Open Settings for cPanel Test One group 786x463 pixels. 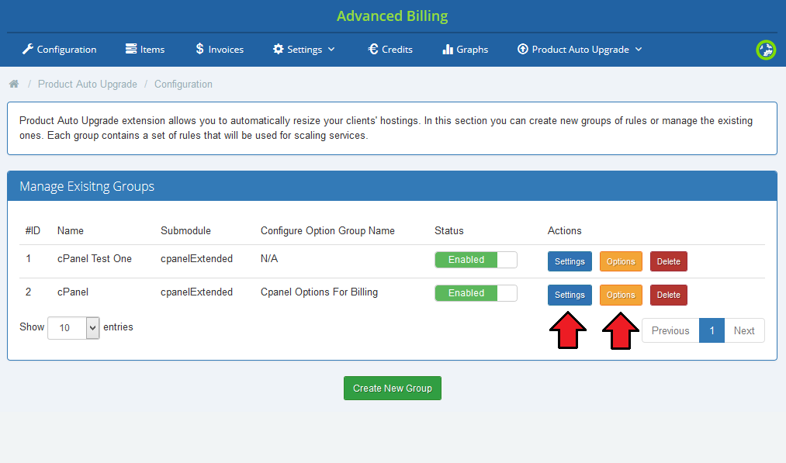coord(570,261)
